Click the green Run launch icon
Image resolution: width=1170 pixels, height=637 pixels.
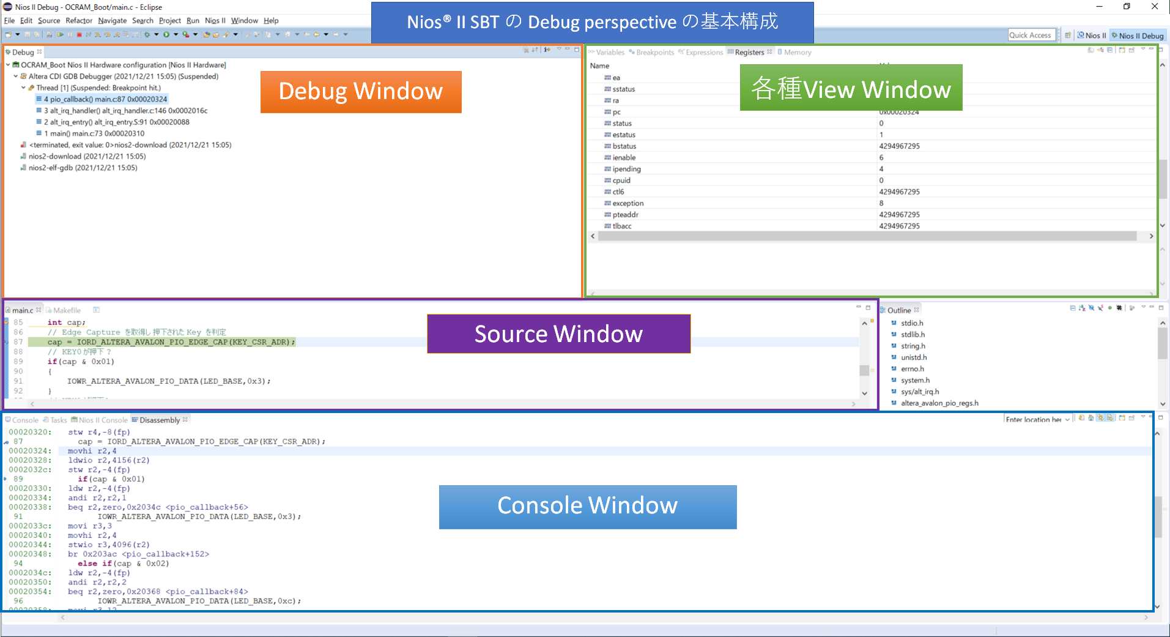(166, 35)
